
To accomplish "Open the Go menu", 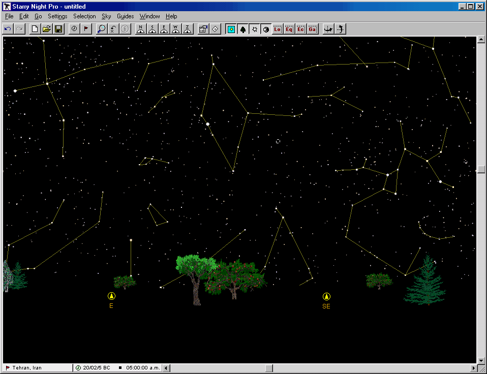I will 38,16.
